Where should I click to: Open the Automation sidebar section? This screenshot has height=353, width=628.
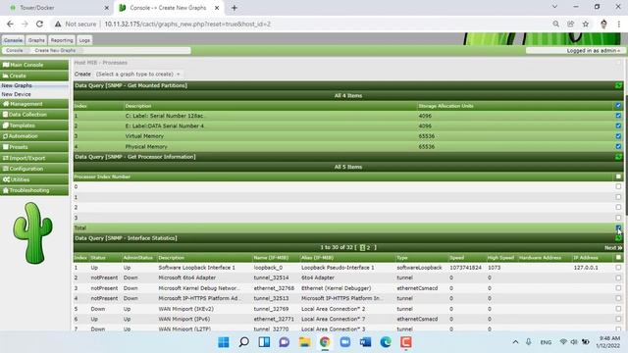(x=34, y=136)
